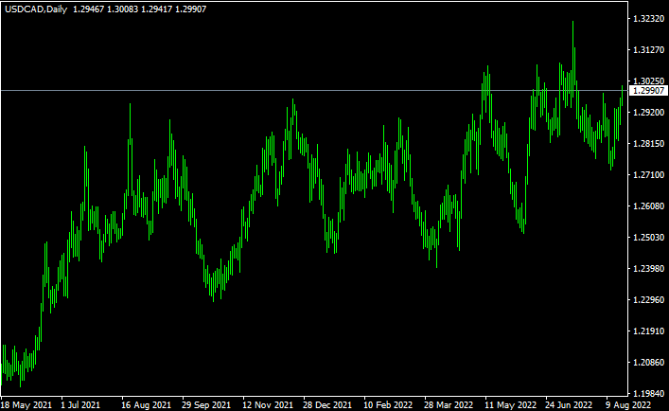Click the 24 Jun 2022 date label

[569, 404]
